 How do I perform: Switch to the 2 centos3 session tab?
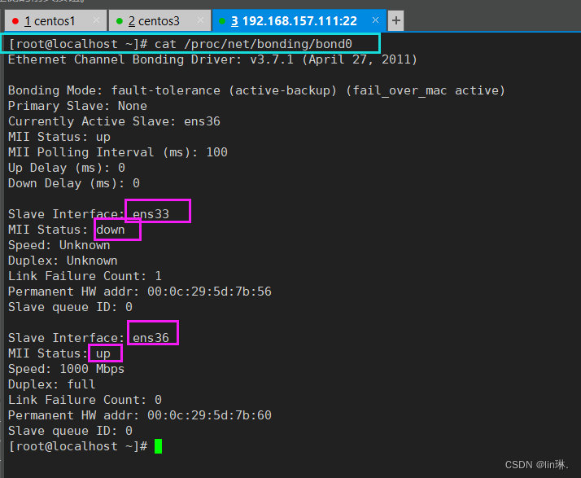tap(159, 21)
